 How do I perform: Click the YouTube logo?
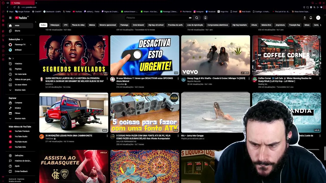click(x=21, y=18)
